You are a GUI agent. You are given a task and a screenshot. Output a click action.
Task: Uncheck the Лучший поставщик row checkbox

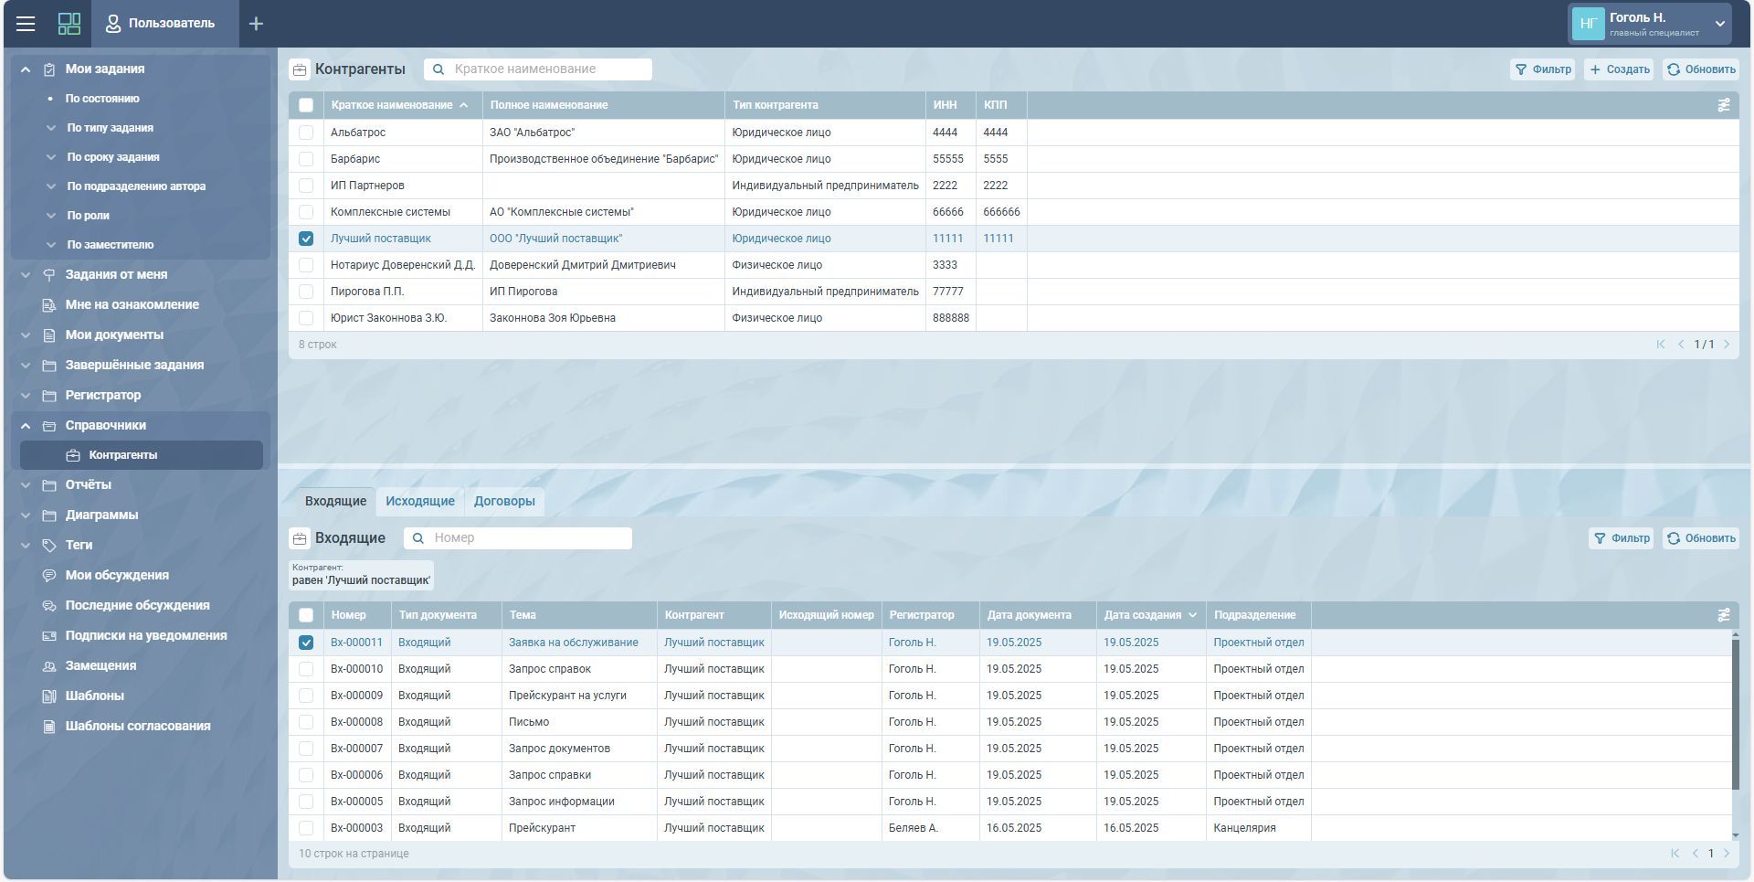[306, 239]
